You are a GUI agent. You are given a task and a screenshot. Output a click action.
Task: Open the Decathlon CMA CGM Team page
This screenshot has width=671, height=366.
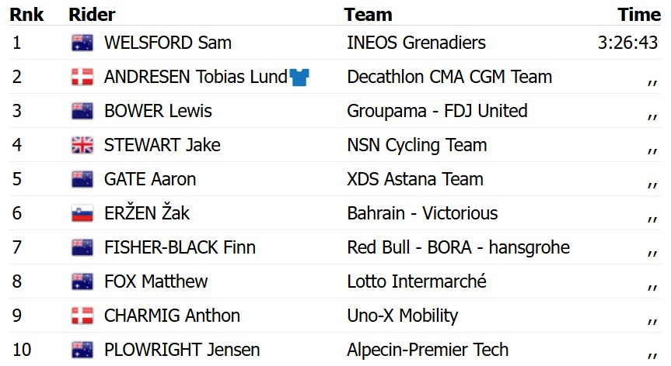[449, 77]
